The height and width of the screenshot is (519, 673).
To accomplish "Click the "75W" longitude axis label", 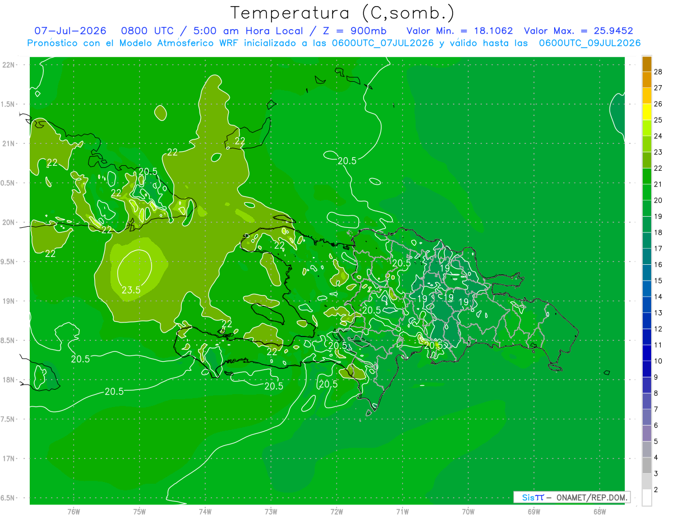I will point(140,512).
